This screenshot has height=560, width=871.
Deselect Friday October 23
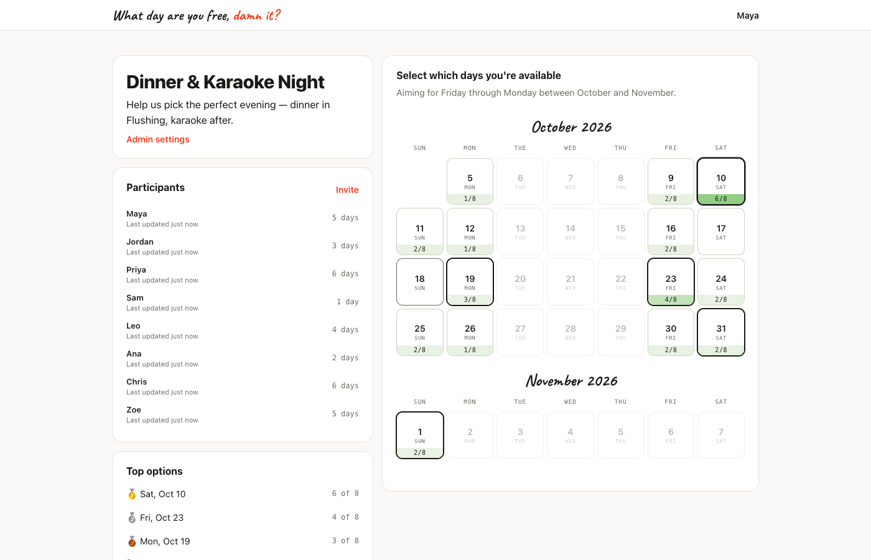point(671,282)
